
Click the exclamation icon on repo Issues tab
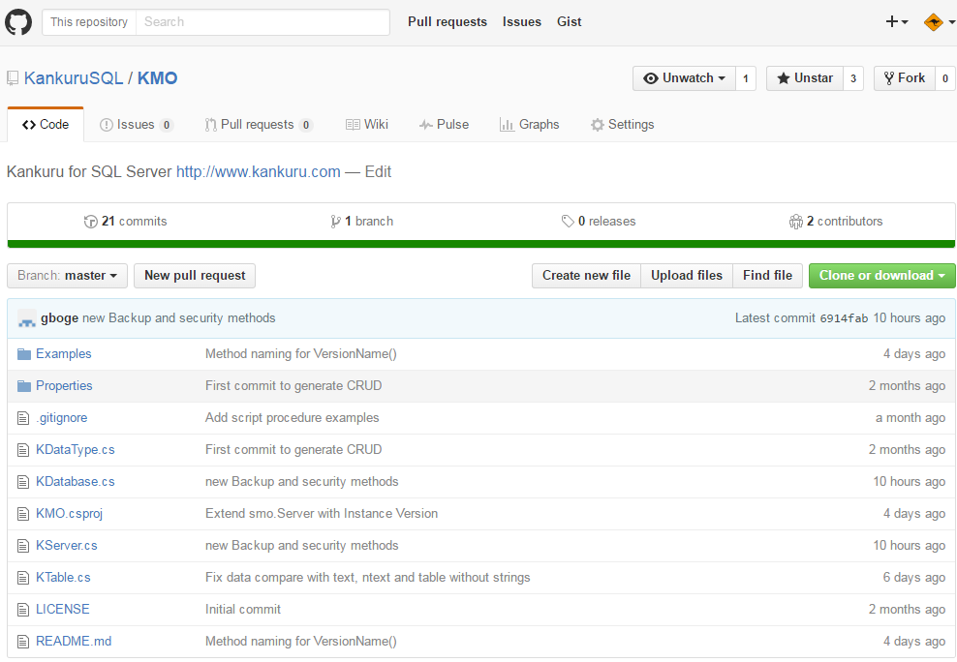coord(107,125)
